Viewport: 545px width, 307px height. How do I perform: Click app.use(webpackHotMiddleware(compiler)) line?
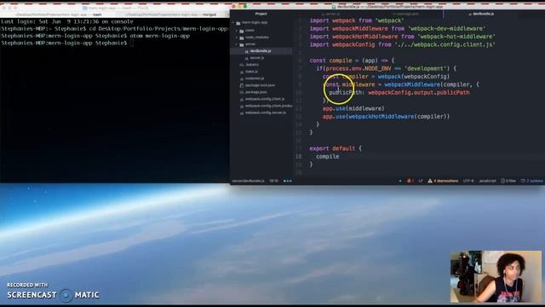[386, 117]
